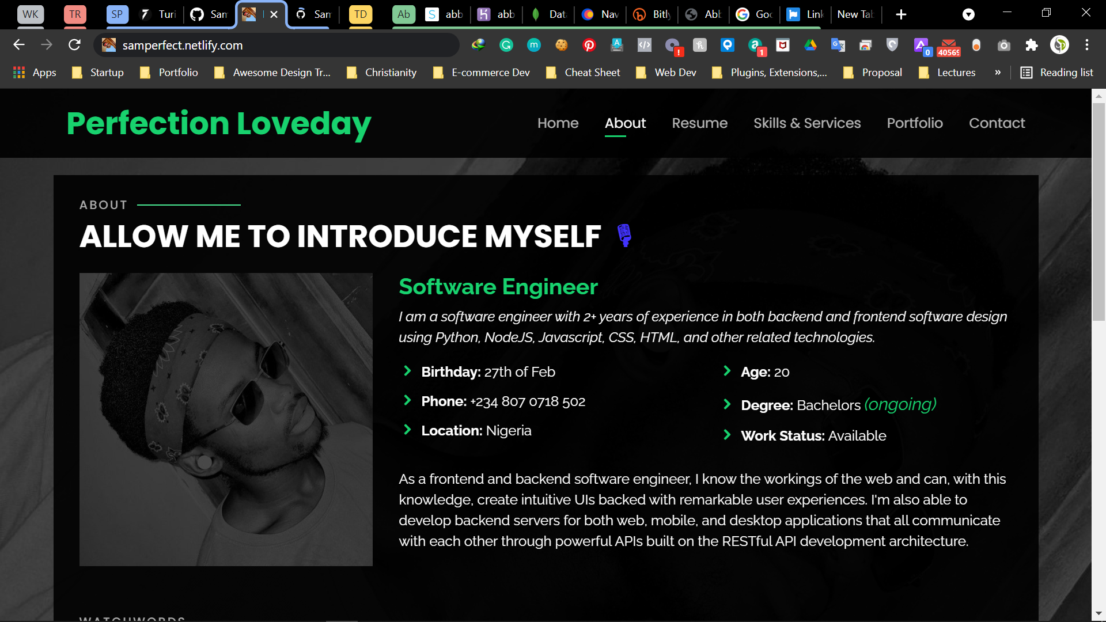1106x622 pixels.
Task: Switch to the New Tab tab
Action: click(x=855, y=14)
